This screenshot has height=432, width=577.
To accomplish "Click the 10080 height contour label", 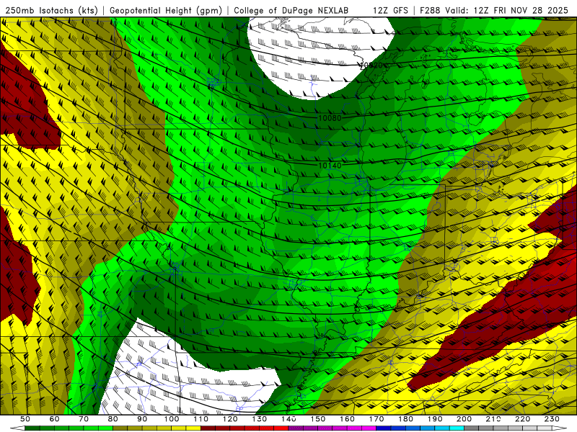I will coord(330,118).
